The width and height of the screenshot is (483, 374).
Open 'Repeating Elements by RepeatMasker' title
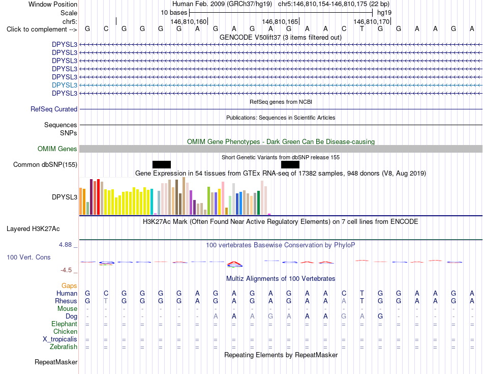281,355
